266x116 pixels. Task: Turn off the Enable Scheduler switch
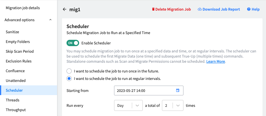tap(73, 43)
